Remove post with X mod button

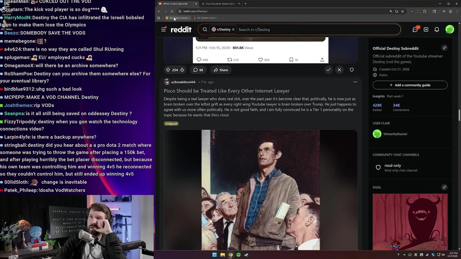(339, 70)
